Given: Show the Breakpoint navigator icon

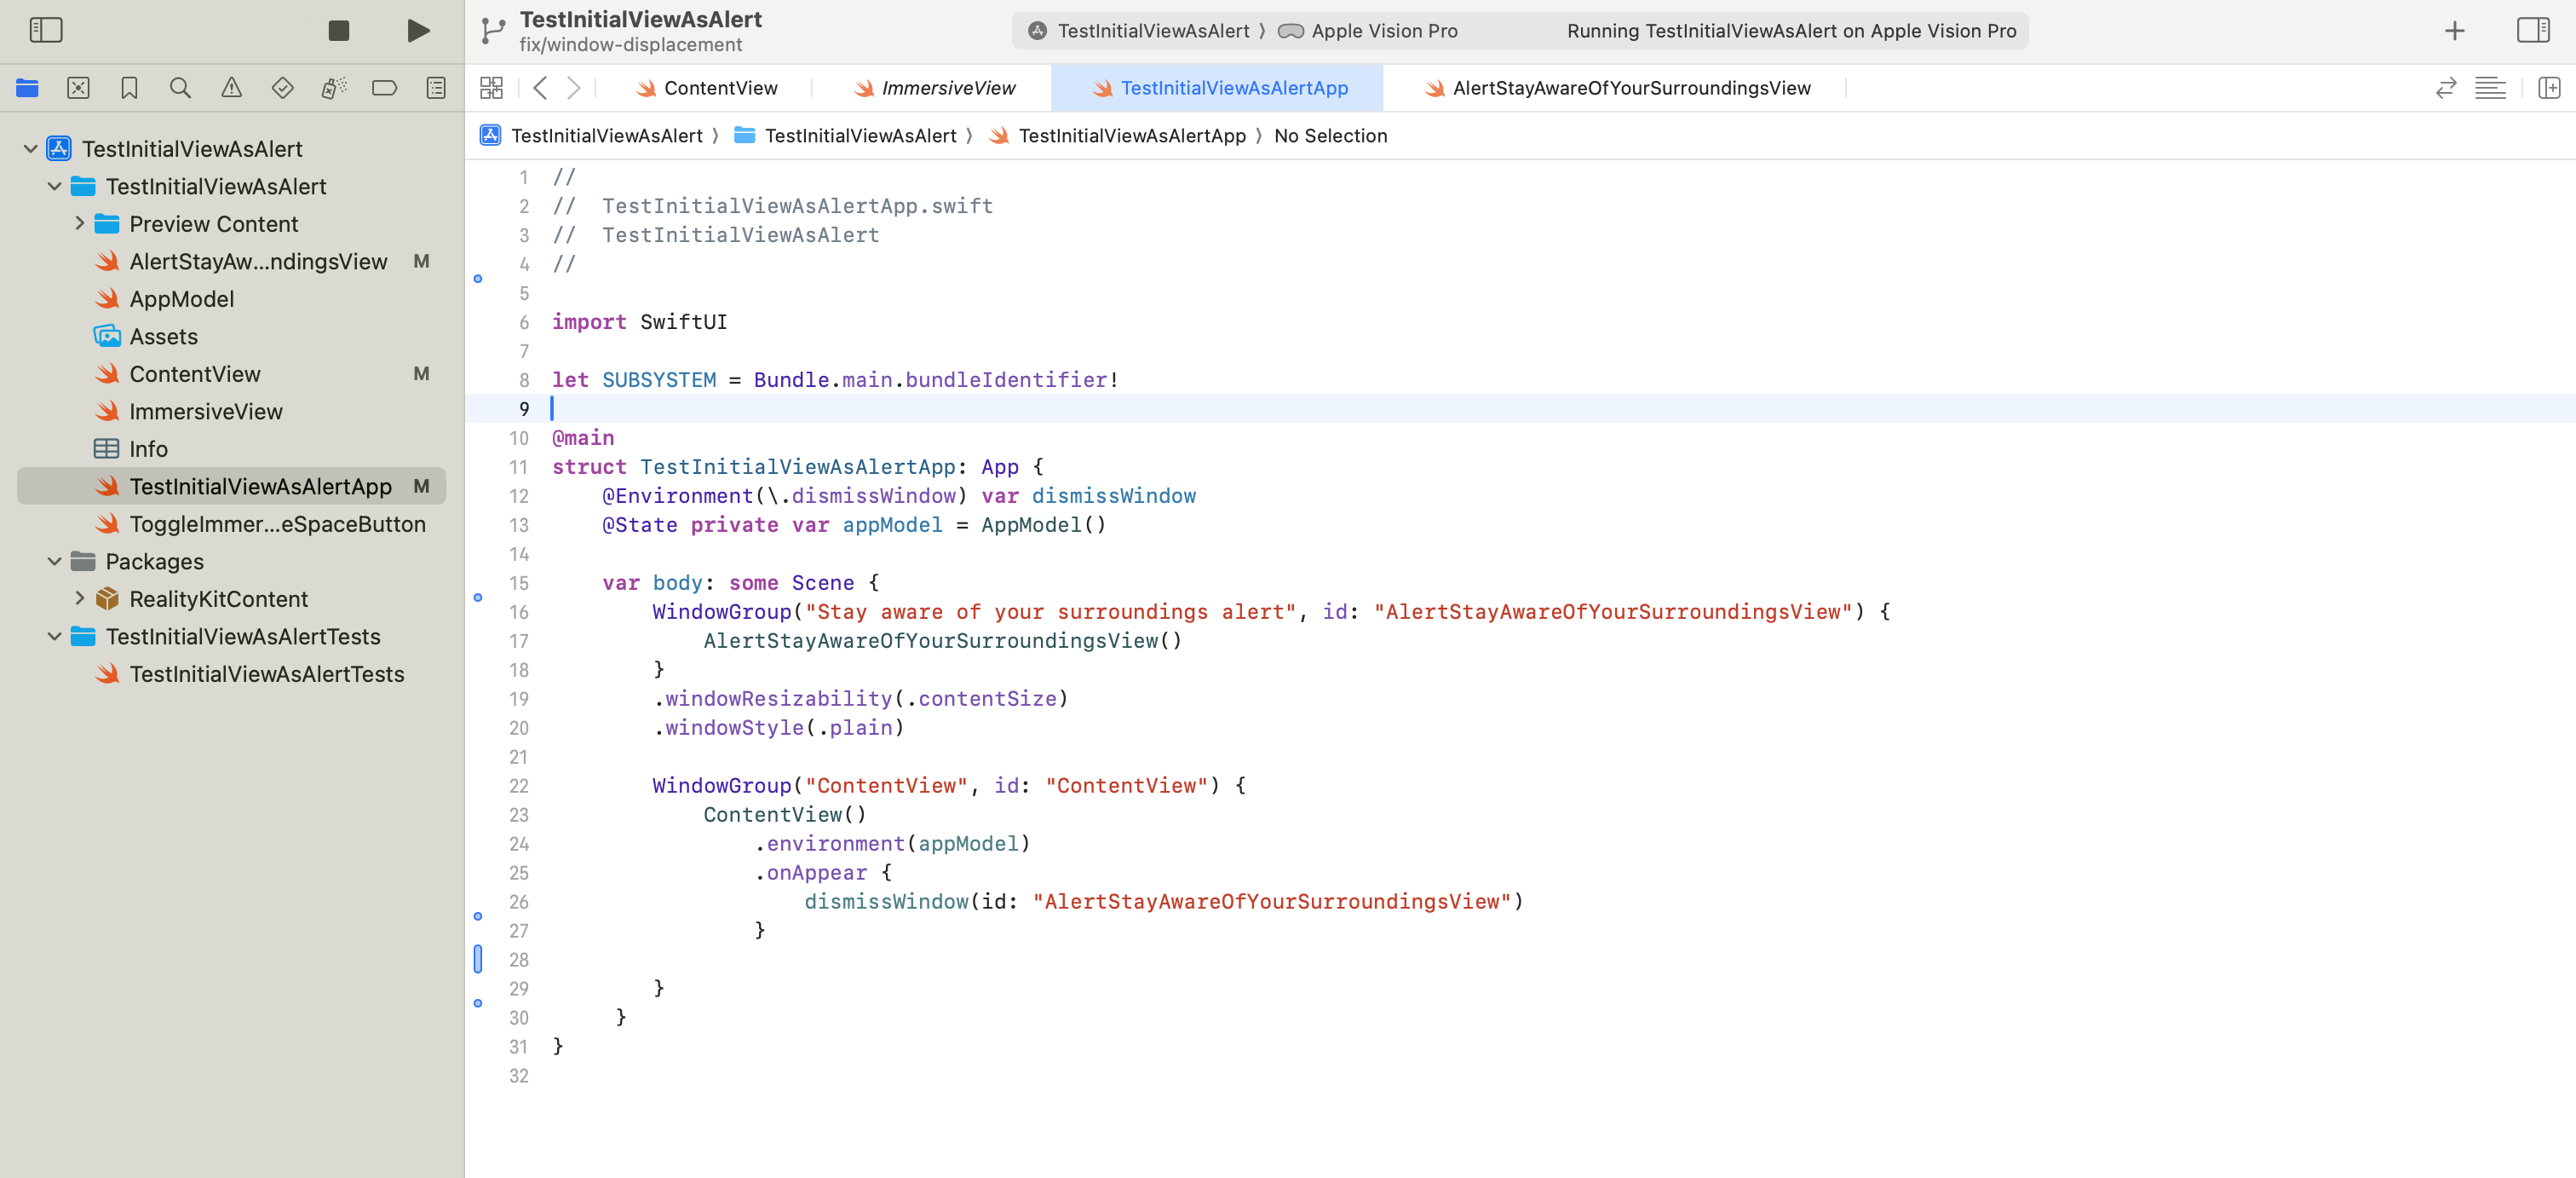Looking at the screenshot, I should coord(384,88).
